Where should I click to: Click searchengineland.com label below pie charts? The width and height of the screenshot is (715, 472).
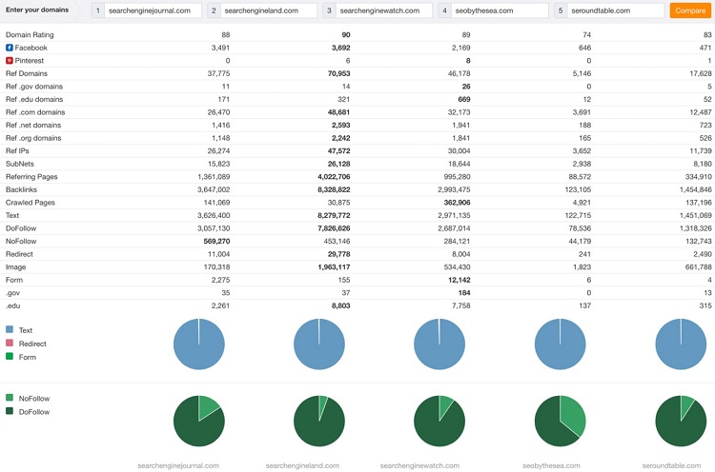point(302,465)
